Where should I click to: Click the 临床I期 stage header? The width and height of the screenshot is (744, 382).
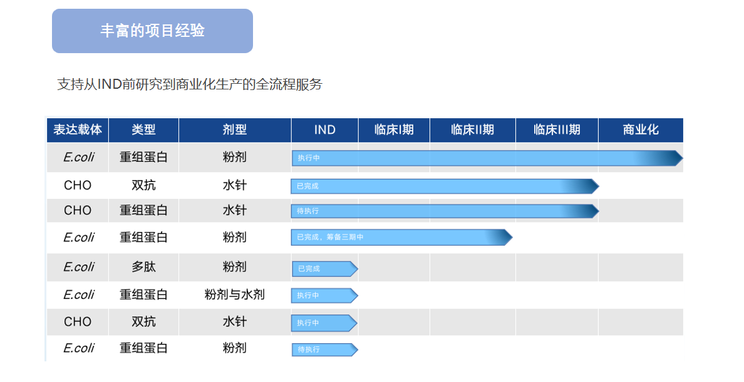(x=394, y=130)
